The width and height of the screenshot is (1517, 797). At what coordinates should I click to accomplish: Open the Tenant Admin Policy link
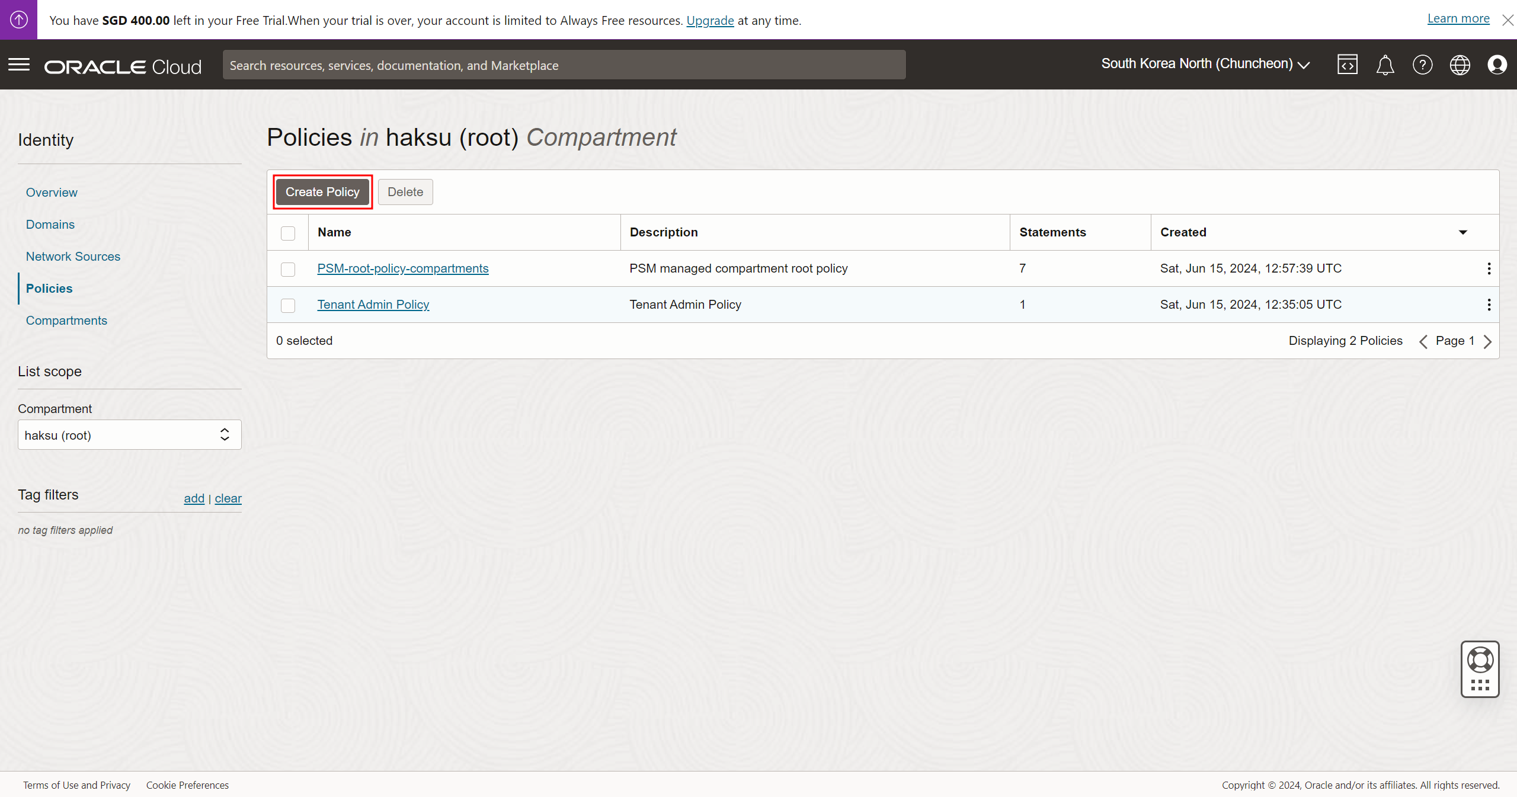373,305
